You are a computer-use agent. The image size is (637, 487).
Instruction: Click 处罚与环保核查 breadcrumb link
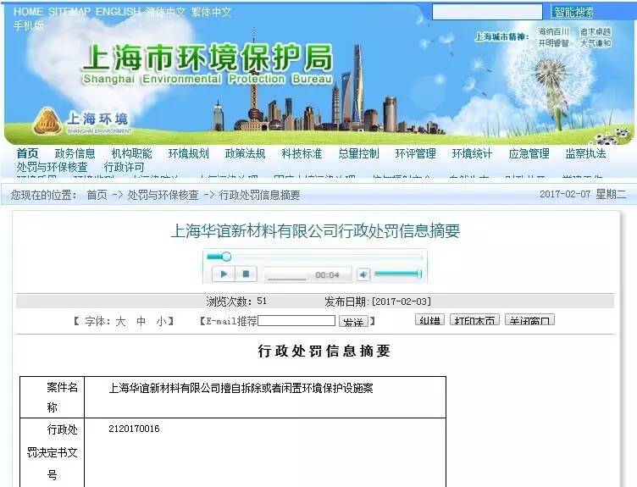point(163,195)
